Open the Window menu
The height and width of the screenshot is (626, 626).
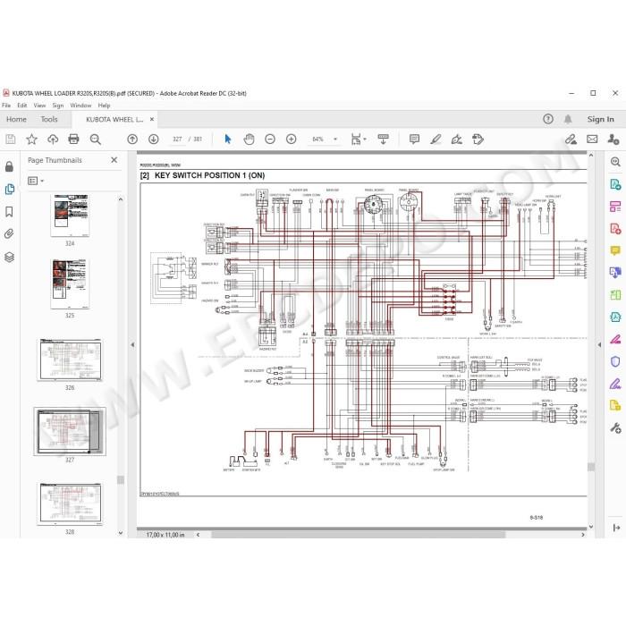coord(80,106)
